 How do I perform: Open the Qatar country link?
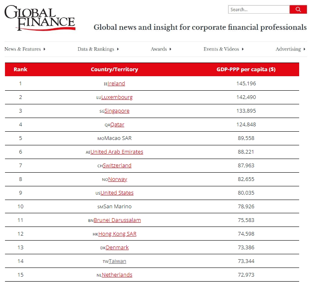(x=117, y=125)
